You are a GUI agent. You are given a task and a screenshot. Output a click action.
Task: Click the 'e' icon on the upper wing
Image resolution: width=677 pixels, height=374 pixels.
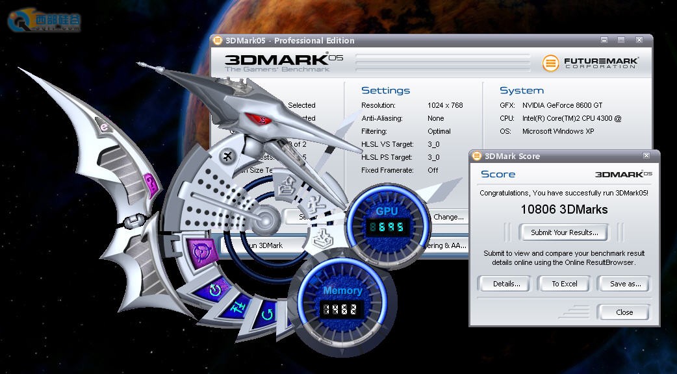[x=104, y=127]
